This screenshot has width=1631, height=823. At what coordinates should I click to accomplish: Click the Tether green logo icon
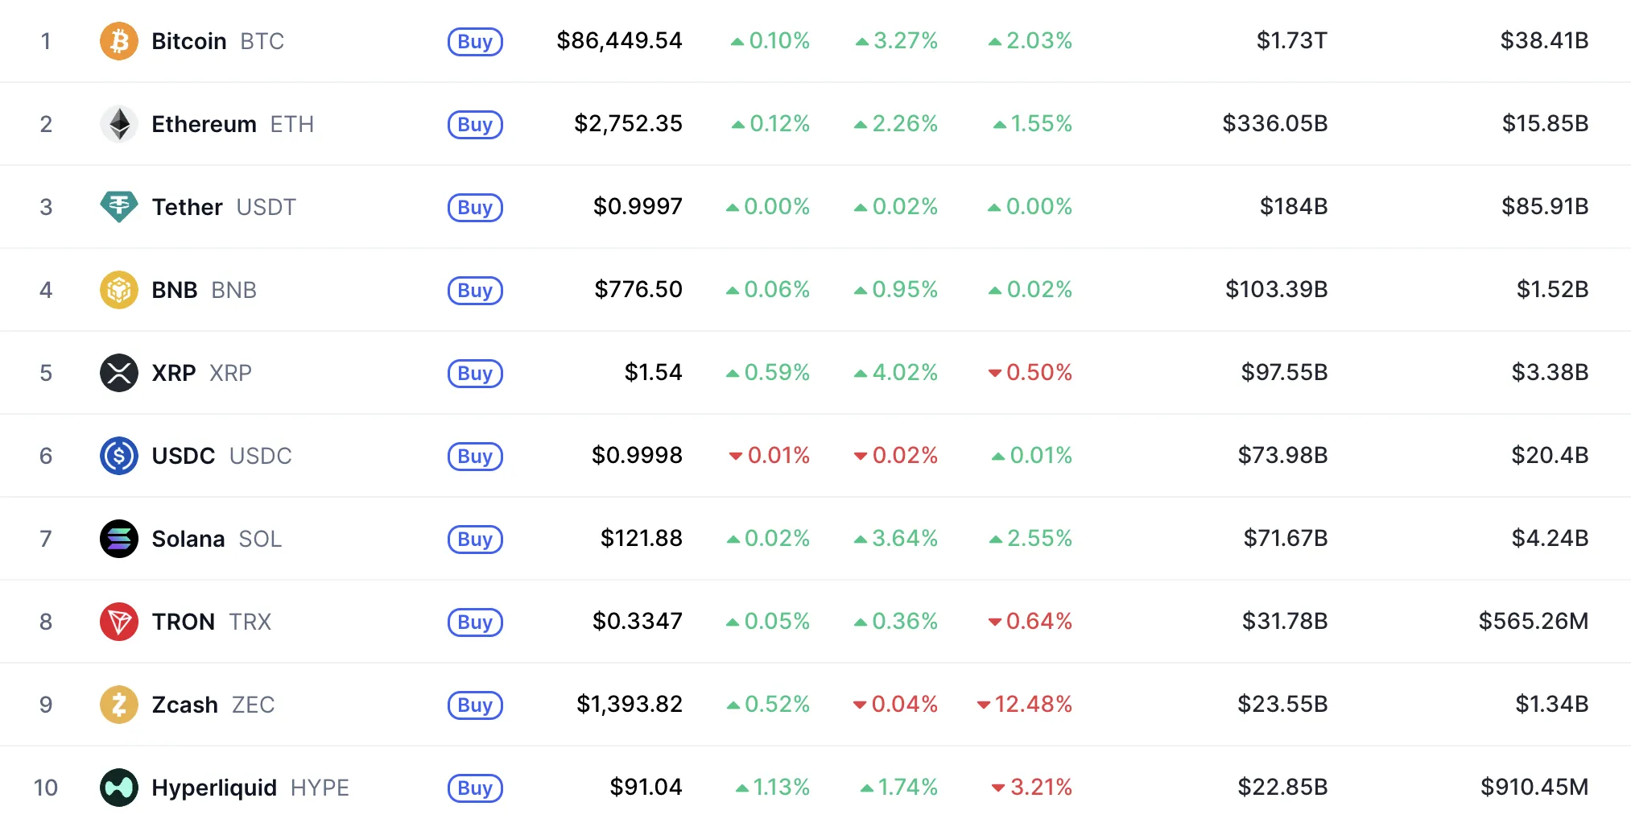click(119, 207)
